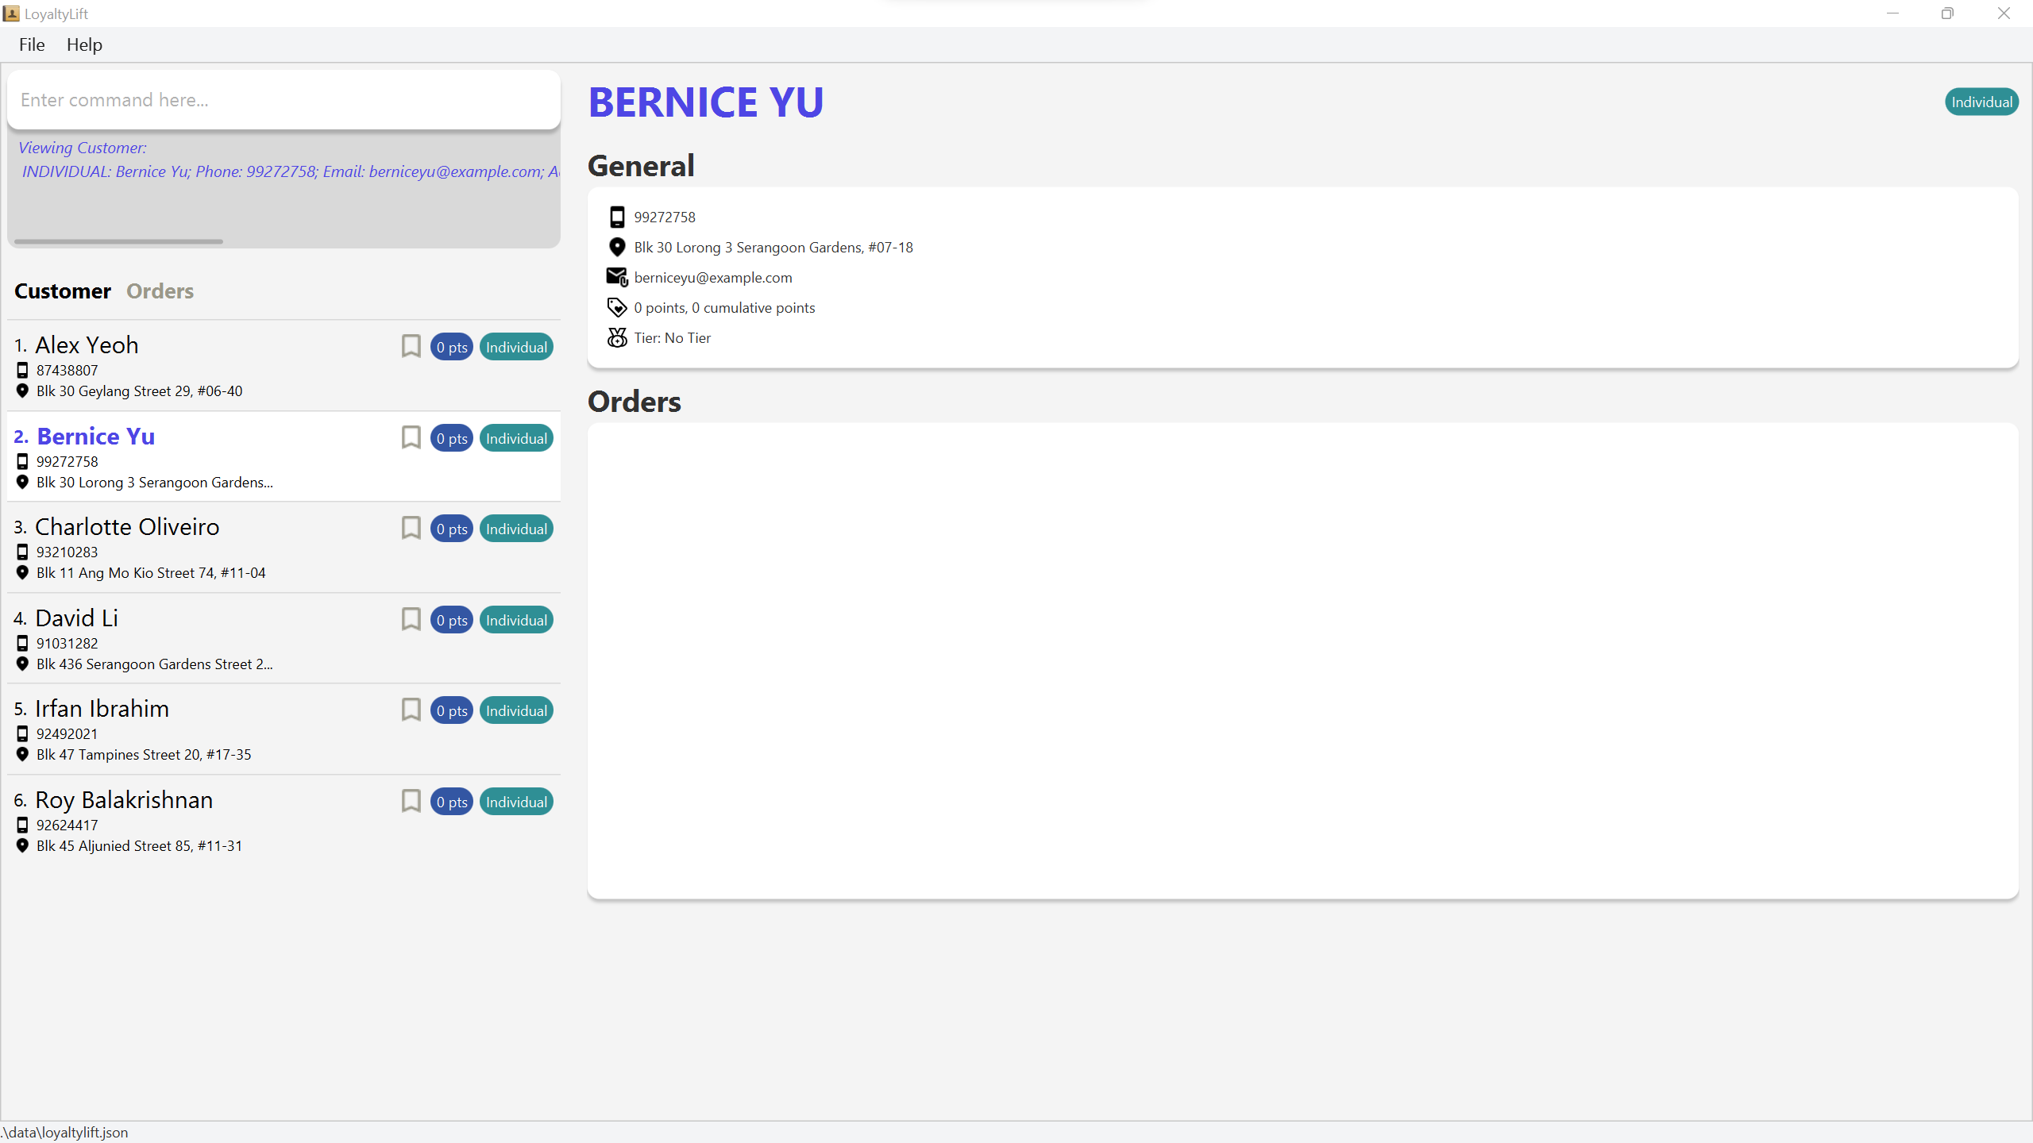2033x1143 pixels.
Task: Click the result box horizontal scrollbar
Action: [x=119, y=241]
